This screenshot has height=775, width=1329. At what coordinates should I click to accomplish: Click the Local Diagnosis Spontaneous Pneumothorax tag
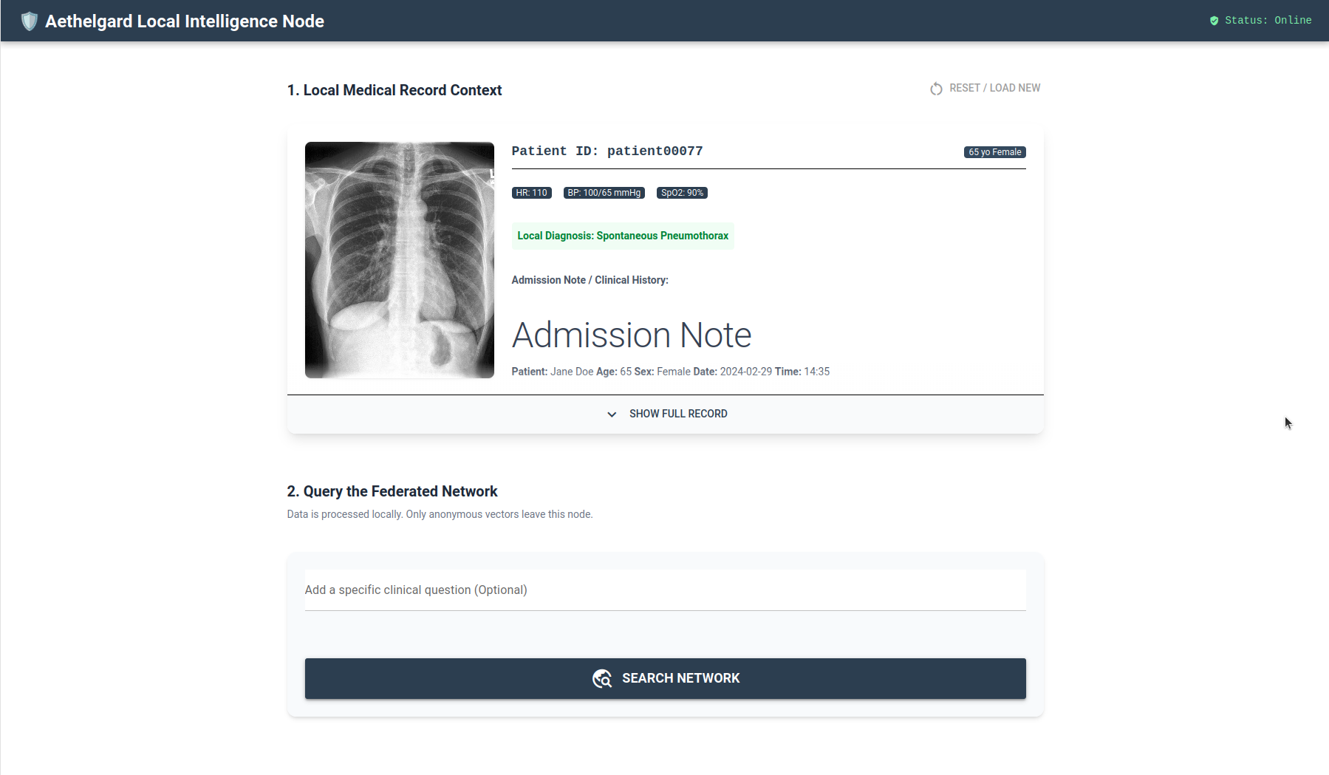click(622, 236)
